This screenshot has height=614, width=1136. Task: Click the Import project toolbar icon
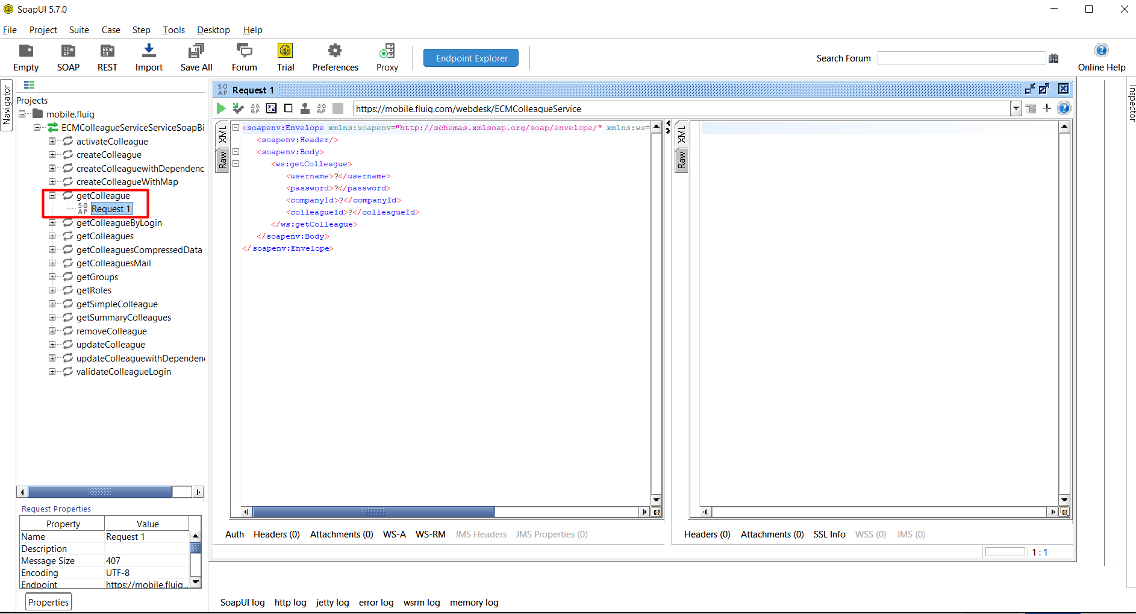(x=149, y=57)
